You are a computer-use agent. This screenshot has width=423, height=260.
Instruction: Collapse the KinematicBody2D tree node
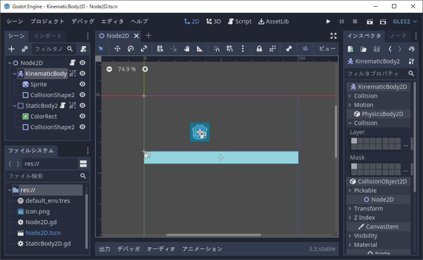[x=15, y=74]
